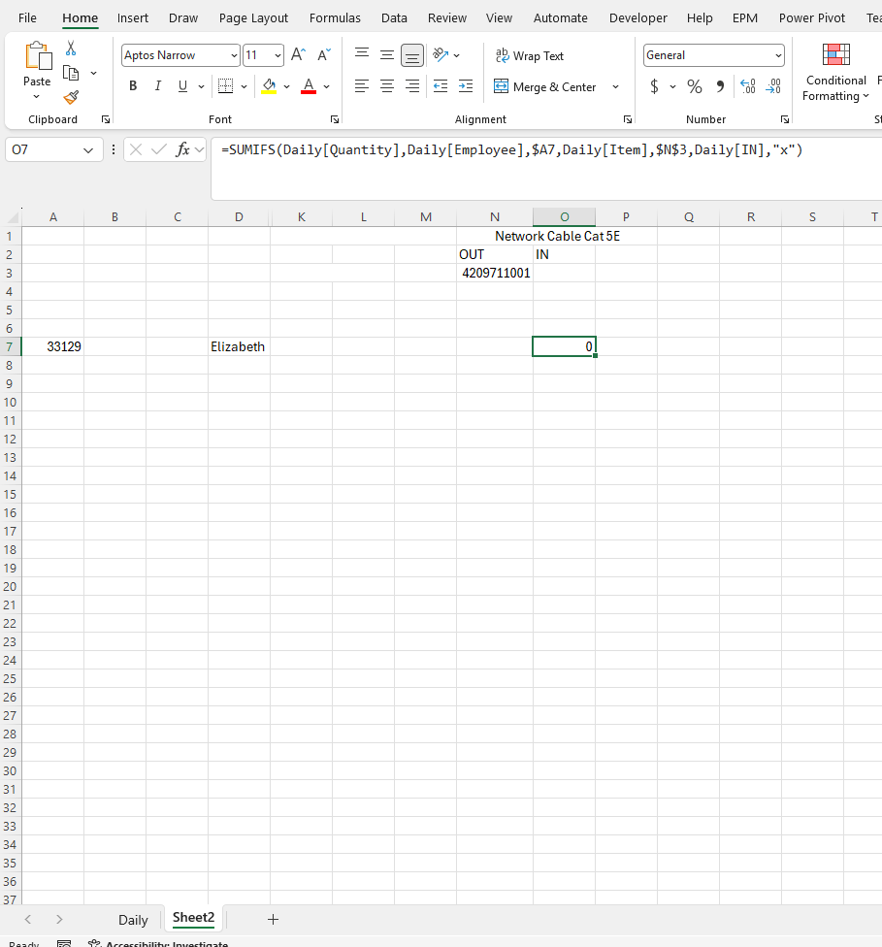The image size is (882, 947).
Task: Toggle Italic formatting
Action: click(x=157, y=86)
